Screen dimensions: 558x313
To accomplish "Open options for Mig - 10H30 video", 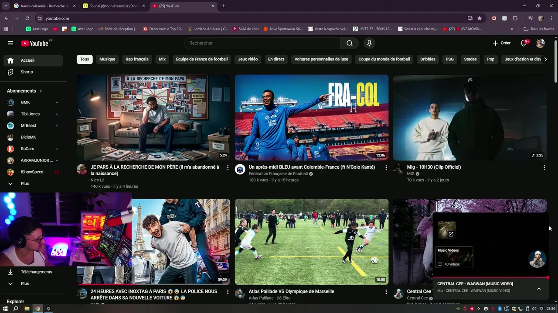I will point(544,167).
